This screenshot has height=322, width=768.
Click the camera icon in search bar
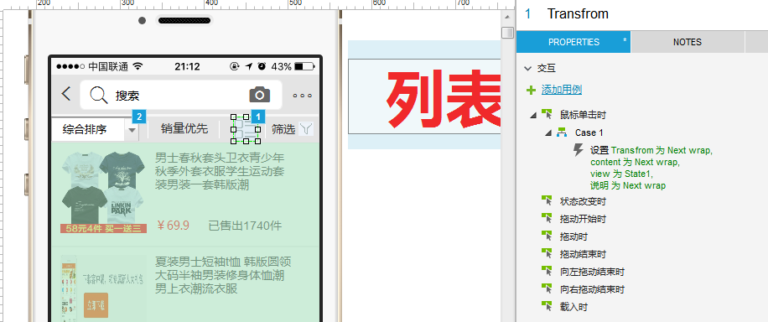point(260,94)
